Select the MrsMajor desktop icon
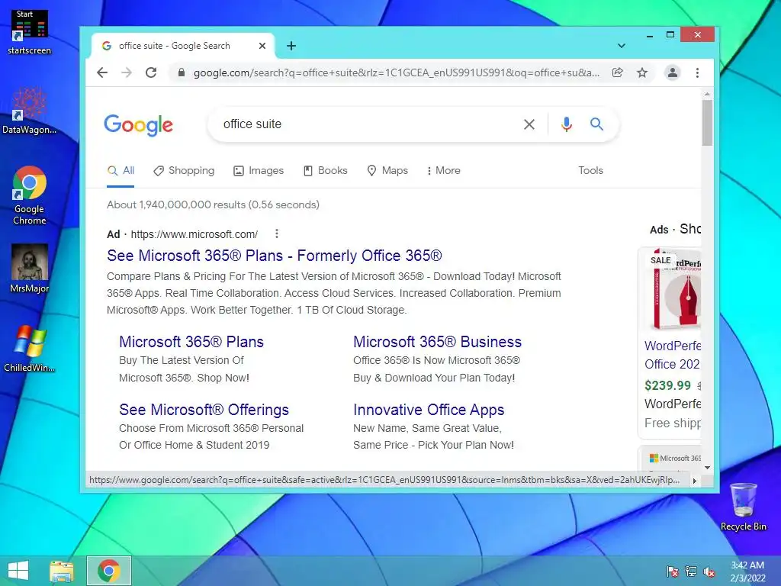781x586 pixels. 30,269
